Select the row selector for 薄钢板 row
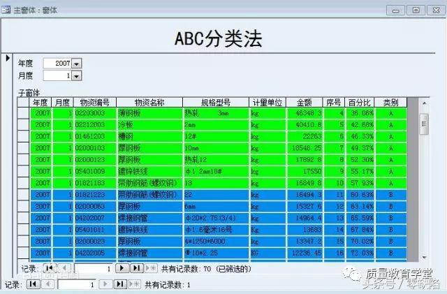 tap(24, 112)
